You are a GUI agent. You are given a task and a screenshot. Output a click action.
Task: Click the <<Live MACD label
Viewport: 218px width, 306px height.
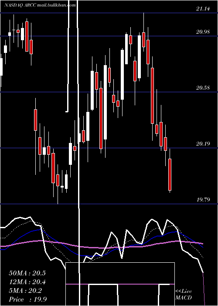(x=184, y=295)
